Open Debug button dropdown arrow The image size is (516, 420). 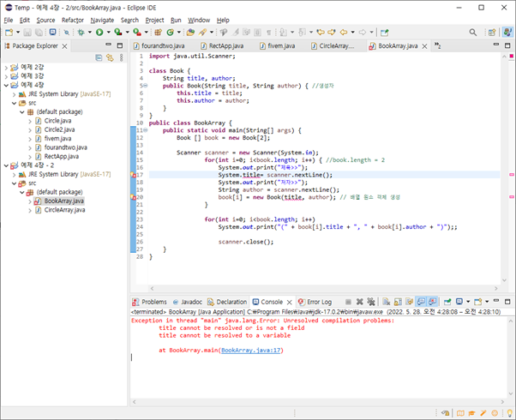(89, 33)
